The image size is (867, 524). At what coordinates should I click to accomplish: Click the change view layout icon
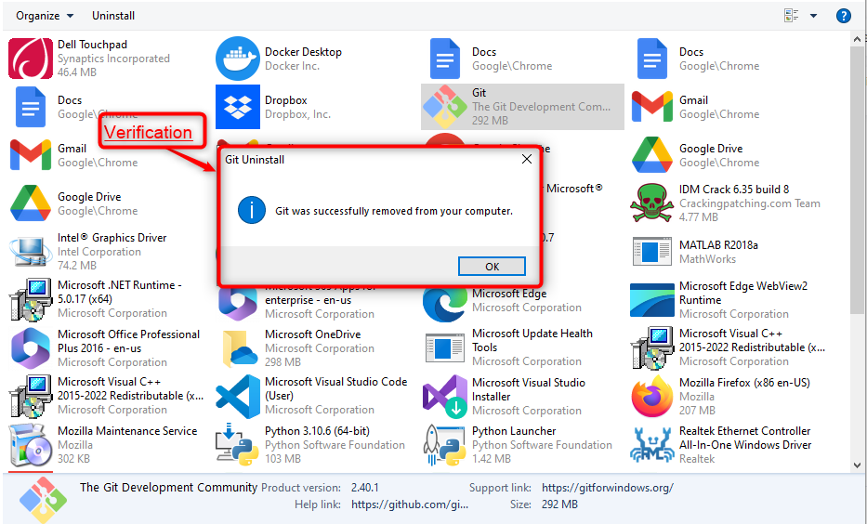(x=791, y=16)
